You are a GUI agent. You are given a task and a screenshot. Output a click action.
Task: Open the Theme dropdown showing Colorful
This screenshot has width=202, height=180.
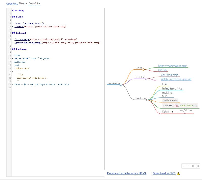point(34,4)
